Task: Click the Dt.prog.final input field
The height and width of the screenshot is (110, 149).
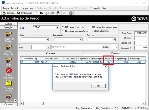Action: [x=141, y=43]
